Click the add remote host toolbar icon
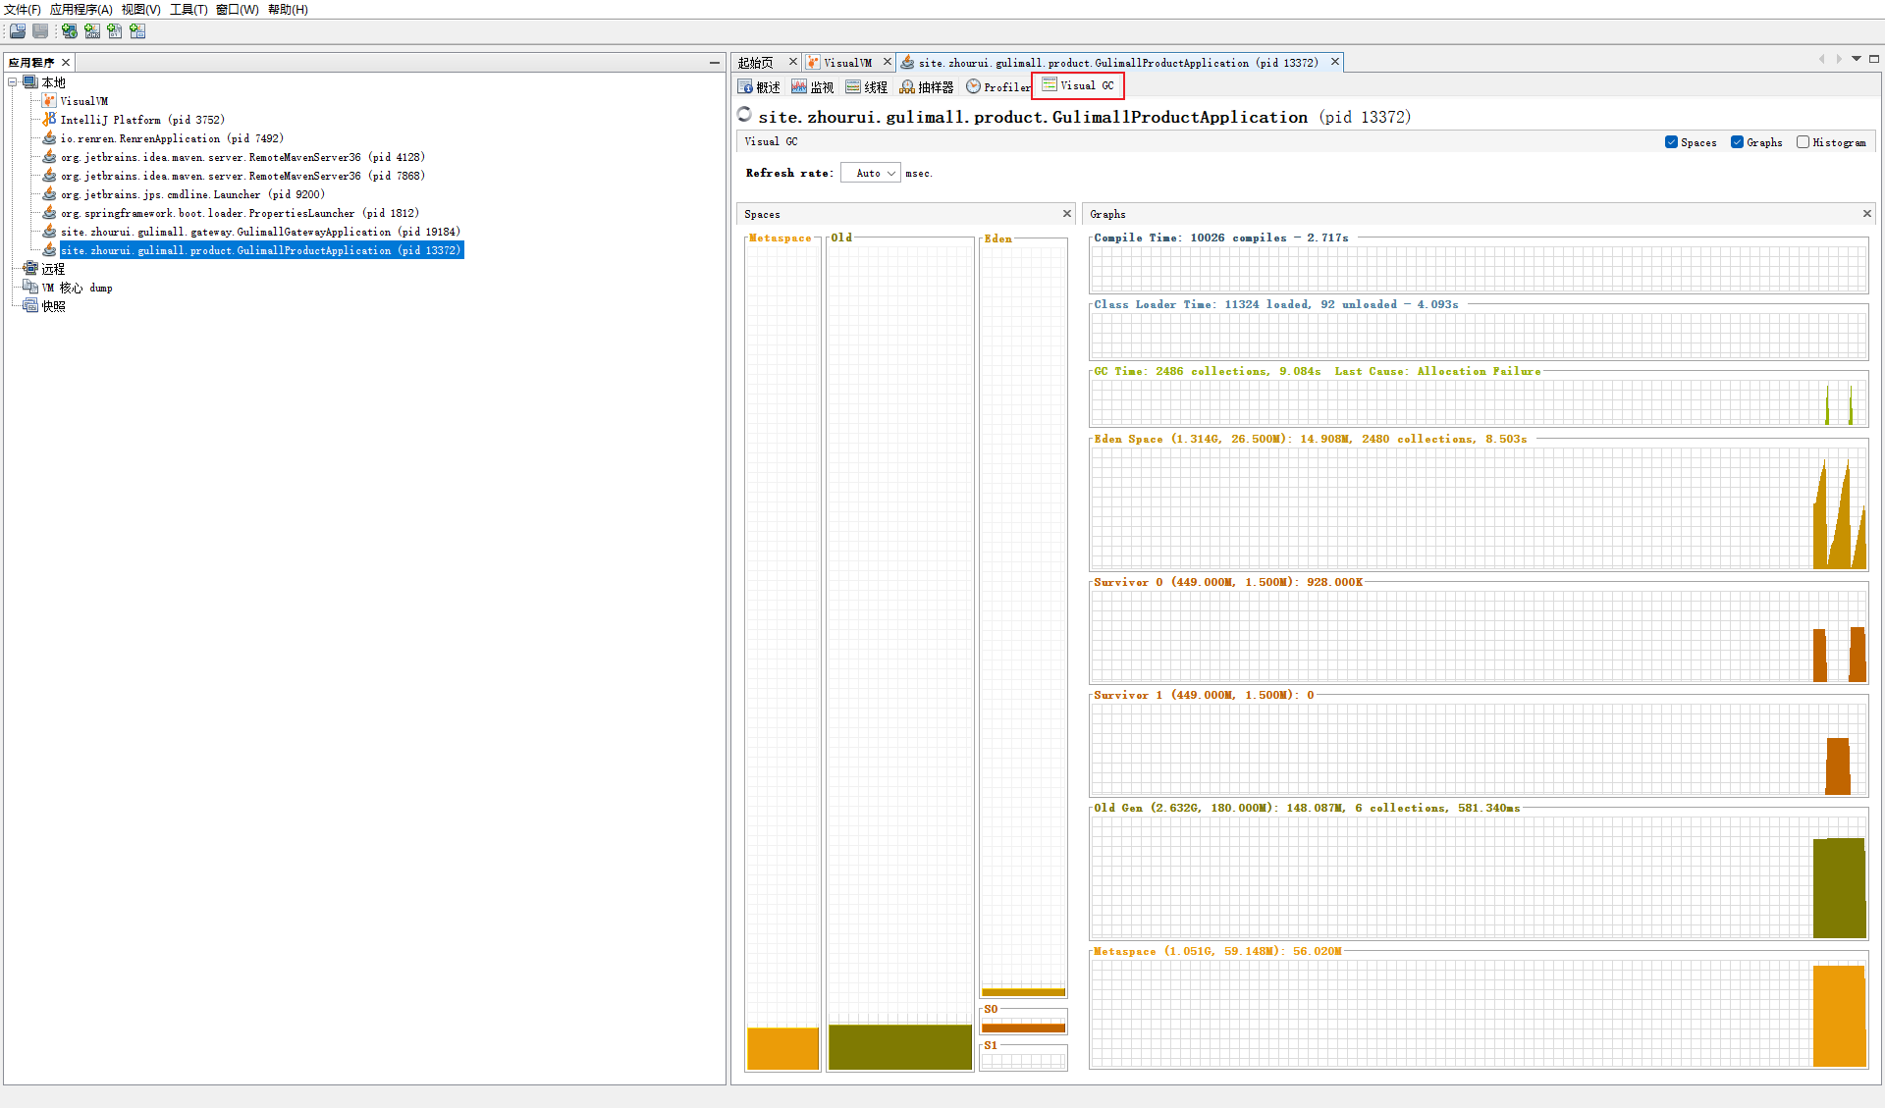 click(70, 31)
